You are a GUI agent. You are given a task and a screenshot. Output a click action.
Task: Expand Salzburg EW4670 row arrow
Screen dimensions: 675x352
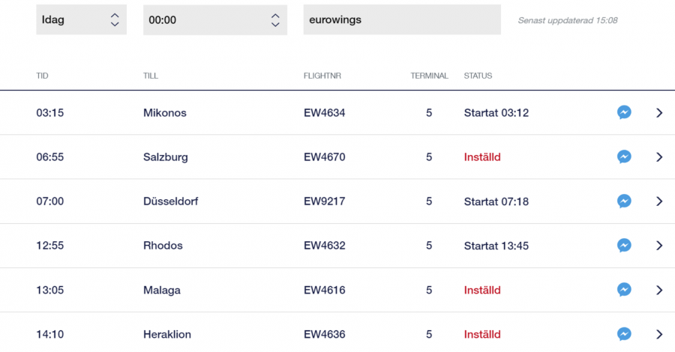[x=659, y=157]
